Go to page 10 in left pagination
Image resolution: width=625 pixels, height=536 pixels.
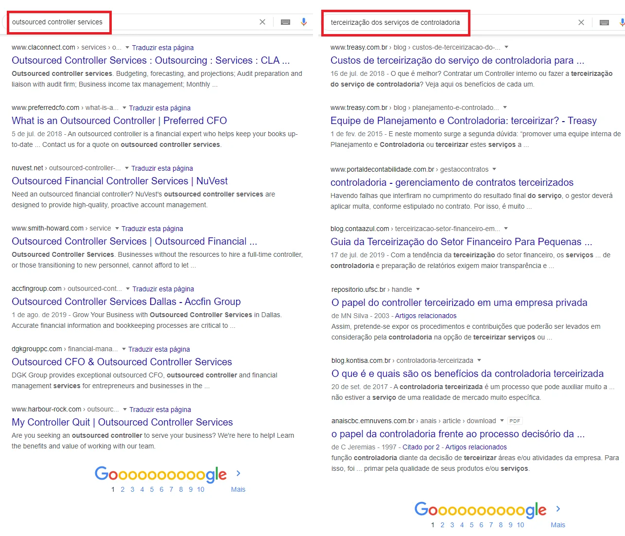[201, 489]
